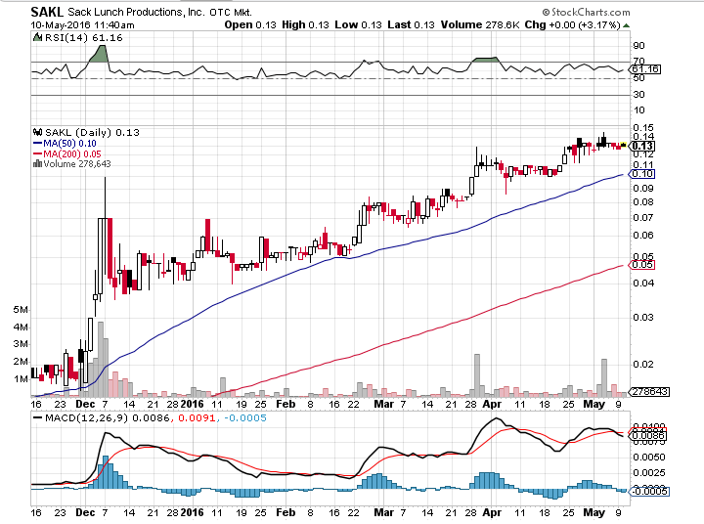Click the SAKL (Daily) 0.13 legend label
Screen dimensions: 704x524
click(x=93, y=132)
